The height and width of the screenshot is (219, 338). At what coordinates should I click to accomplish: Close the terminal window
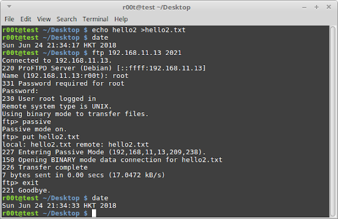tap(328, 7)
